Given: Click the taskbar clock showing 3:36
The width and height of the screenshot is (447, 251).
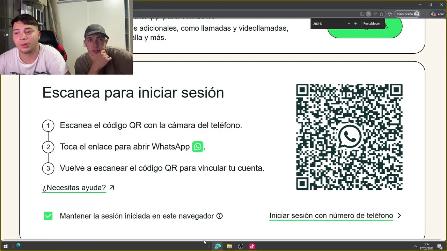Looking at the screenshot, I should 426,246.
